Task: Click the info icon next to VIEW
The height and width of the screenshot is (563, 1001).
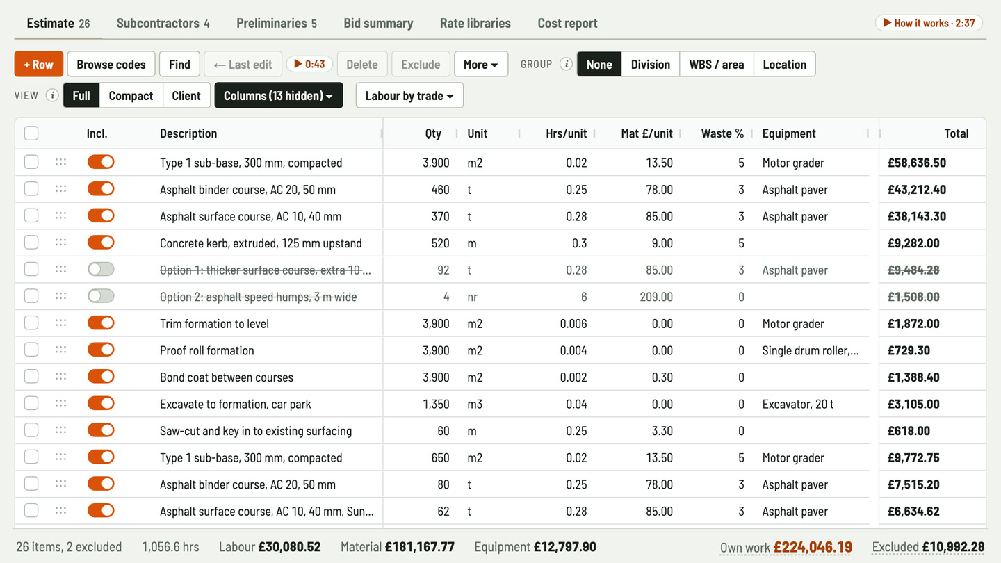Action: pos(52,95)
